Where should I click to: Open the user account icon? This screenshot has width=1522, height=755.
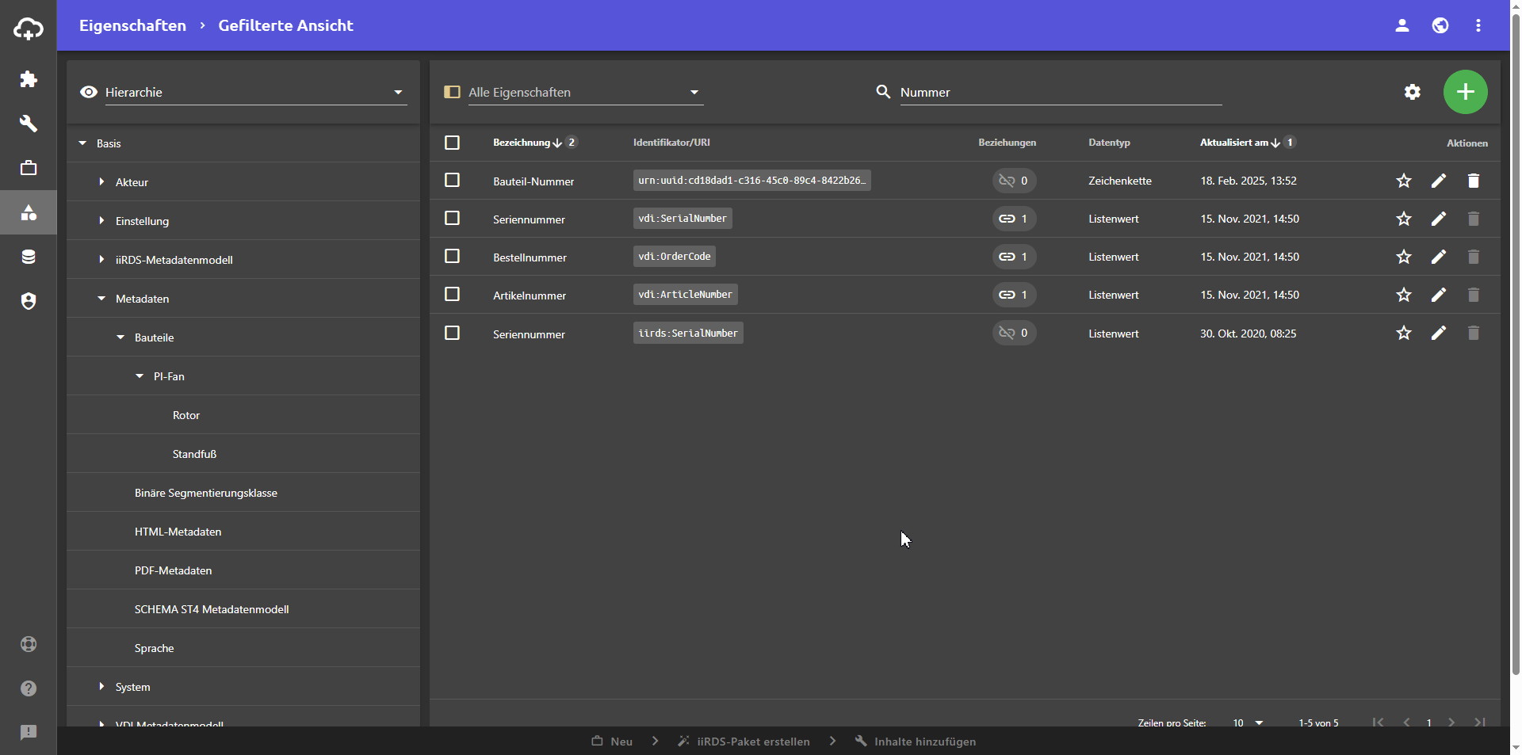tap(1402, 25)
